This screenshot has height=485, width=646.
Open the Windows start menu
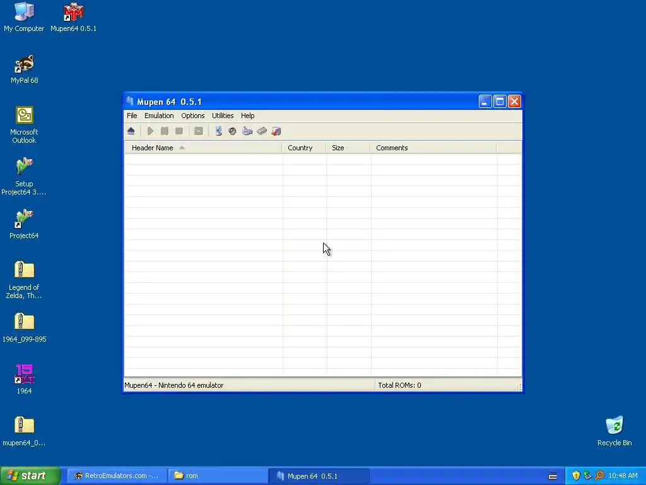click(x=30, y=476)
